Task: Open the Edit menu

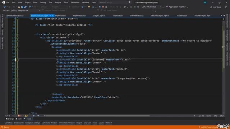Action: tap(14, 3)
